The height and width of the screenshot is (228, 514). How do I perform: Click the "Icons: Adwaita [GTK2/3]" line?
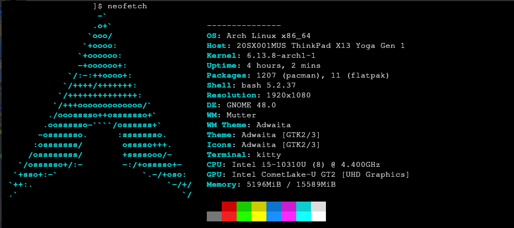(x=264, y=145)
